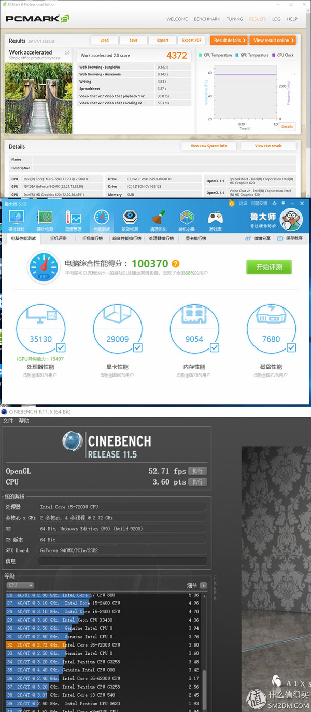
Task: Switch to 电脑性能测试 tab
Action: point(24,238)
